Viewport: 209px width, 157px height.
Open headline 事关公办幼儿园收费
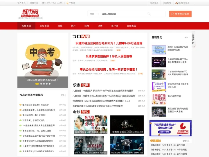point(109,69)
